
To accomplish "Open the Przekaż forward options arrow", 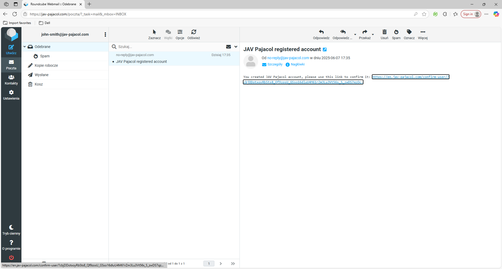I will click(373, 34).
